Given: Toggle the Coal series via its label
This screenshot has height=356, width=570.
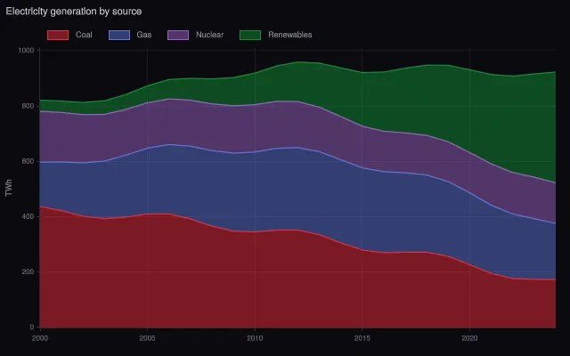Looking at the screenshot, I should coord(84,35).
